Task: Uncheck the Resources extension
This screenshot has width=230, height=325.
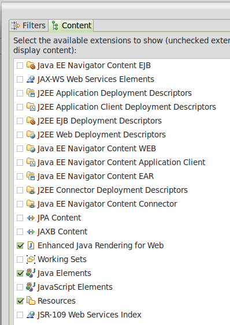Action: pyautogui.click(x=20, y=301)
